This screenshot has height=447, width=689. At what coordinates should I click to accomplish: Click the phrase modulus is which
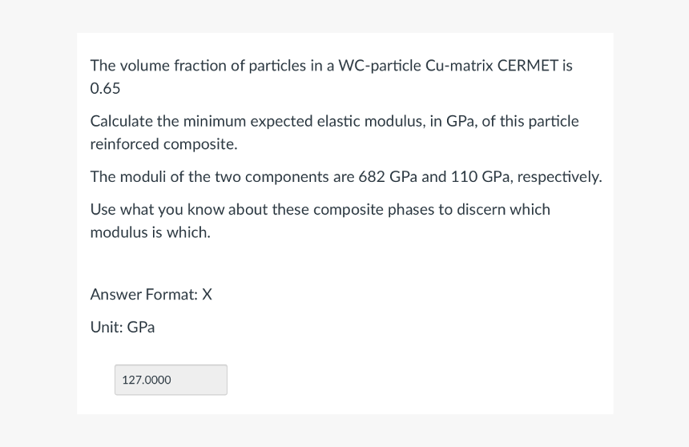[x=150, y=233]
